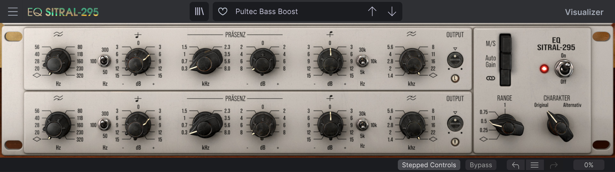Click the bottom channel PRÄSENZ kHz knob
The width and height of the screenshot is (615, 172).
[x=206, y=124]
